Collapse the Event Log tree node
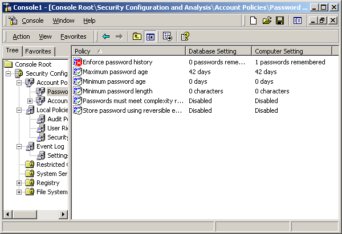The height and width of the screenshot is (234, 342). (19, 146)
